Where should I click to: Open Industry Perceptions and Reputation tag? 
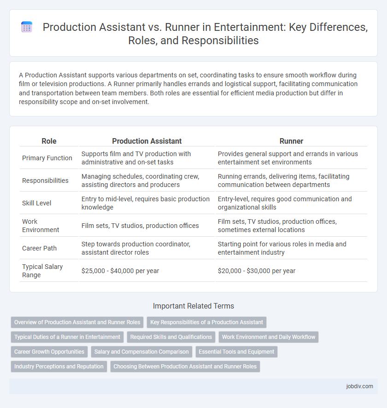pyautogui.click(x=59, y=367)
